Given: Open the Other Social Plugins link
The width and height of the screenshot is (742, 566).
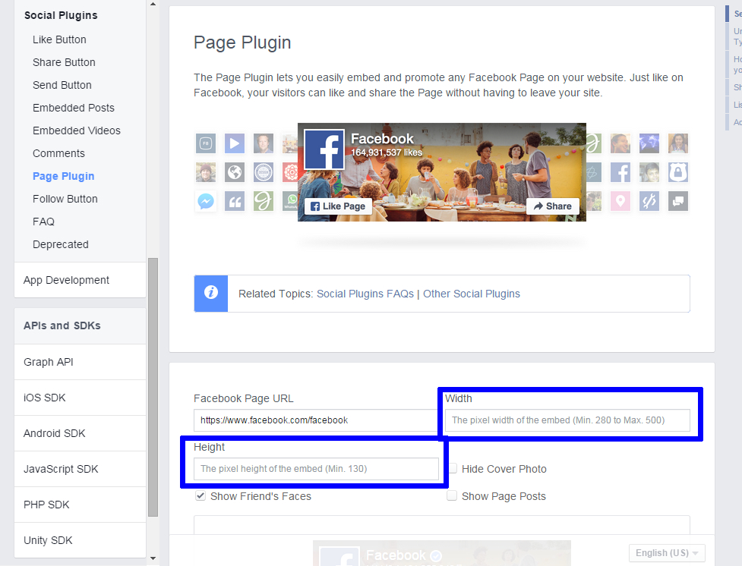Looking at the screenshot, I should pos(472,294).
